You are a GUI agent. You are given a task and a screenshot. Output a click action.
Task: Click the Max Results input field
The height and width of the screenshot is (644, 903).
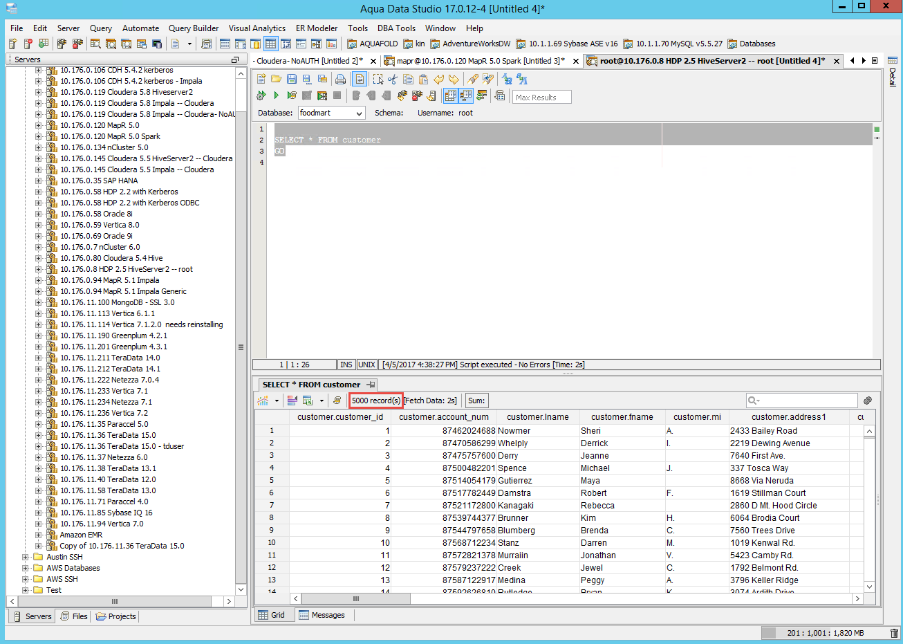[541, 97]
